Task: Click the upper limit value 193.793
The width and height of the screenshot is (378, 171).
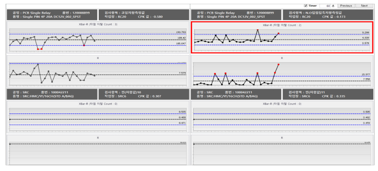Action: point(181,32)
